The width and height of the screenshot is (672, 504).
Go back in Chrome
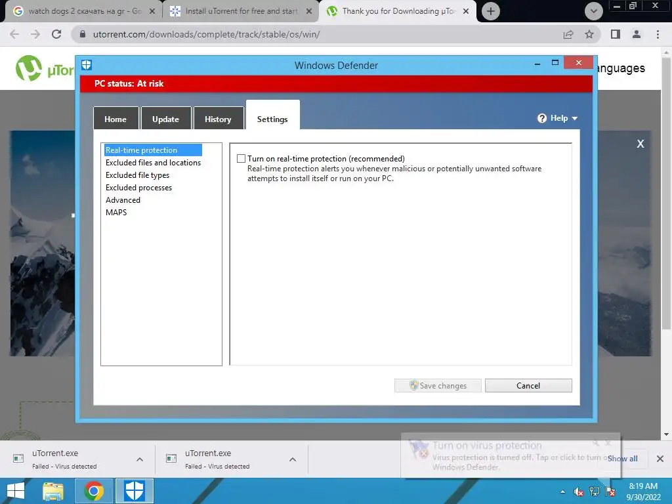(x=14, y=34)
